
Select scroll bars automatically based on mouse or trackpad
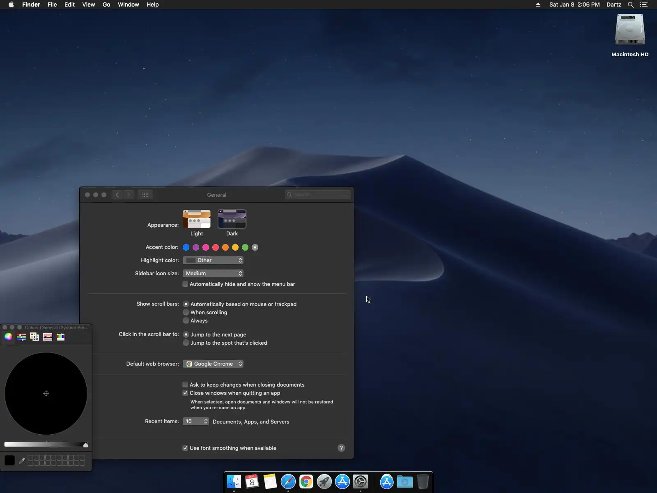(x=186, y=304)
